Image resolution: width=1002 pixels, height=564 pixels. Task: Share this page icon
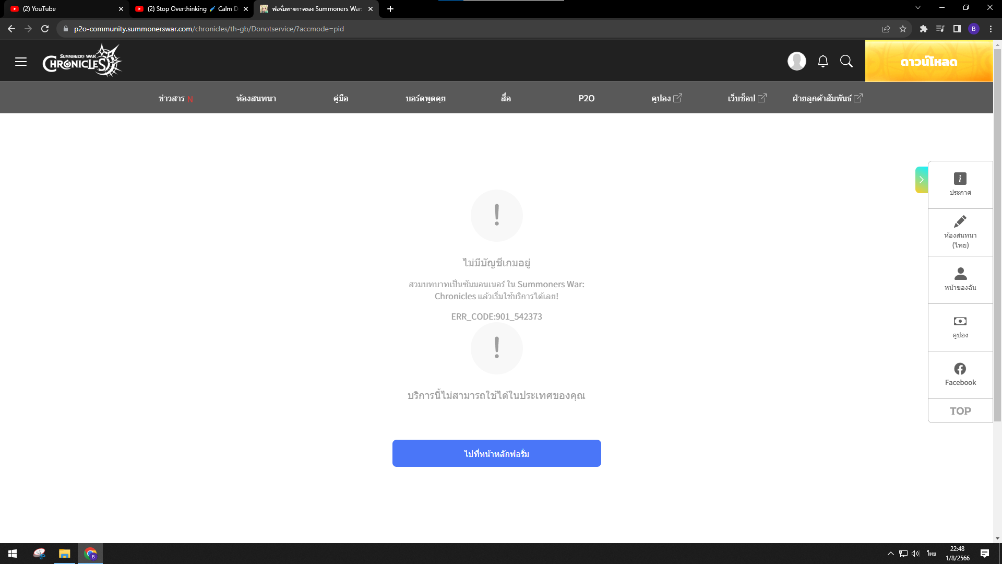point(886,29)
